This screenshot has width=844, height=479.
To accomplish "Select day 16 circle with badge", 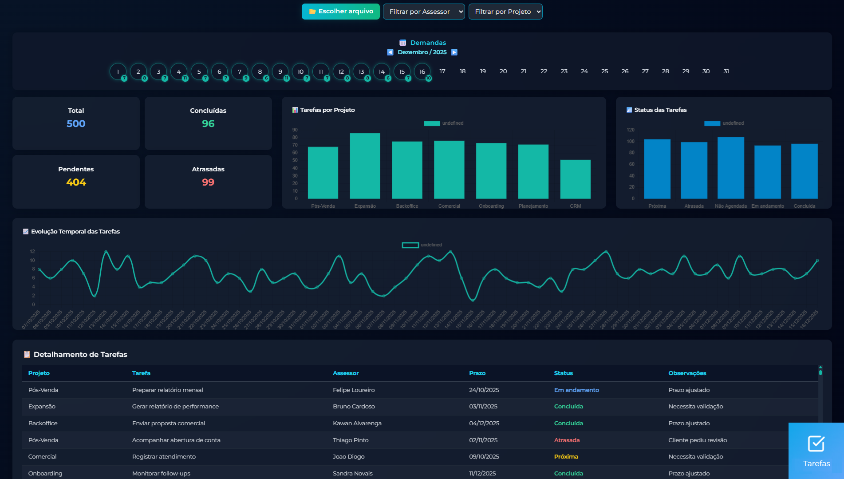I will pyautogui.click(x=422, y=71).
